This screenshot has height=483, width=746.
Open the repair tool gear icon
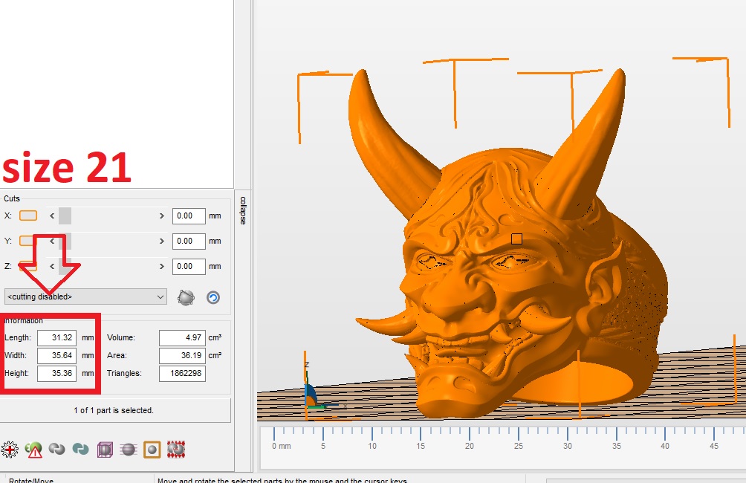tap(10, 450)
